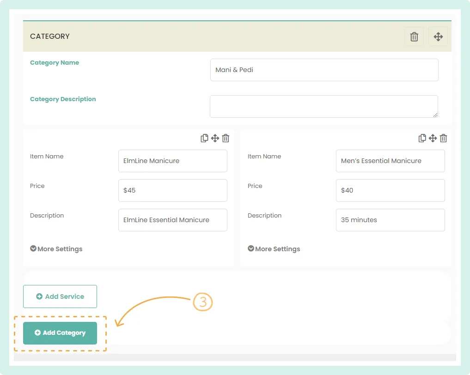
Task: Click the Add Service button
Action: click(x=60, y=296)
